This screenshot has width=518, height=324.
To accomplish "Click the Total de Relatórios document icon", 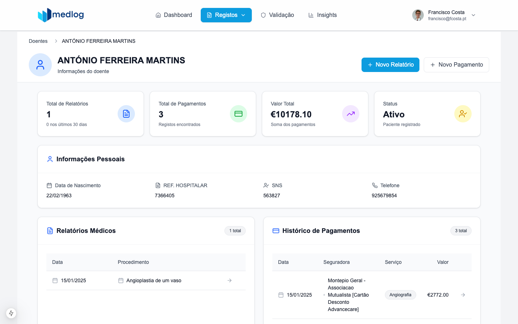I will click(126, 114).
